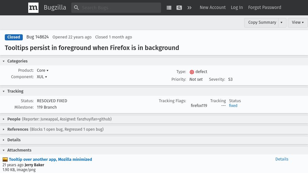Click the magnifier icon in search box
Image resolution: width=308 pixels, height=173 pixels.
tap(76, 8)
